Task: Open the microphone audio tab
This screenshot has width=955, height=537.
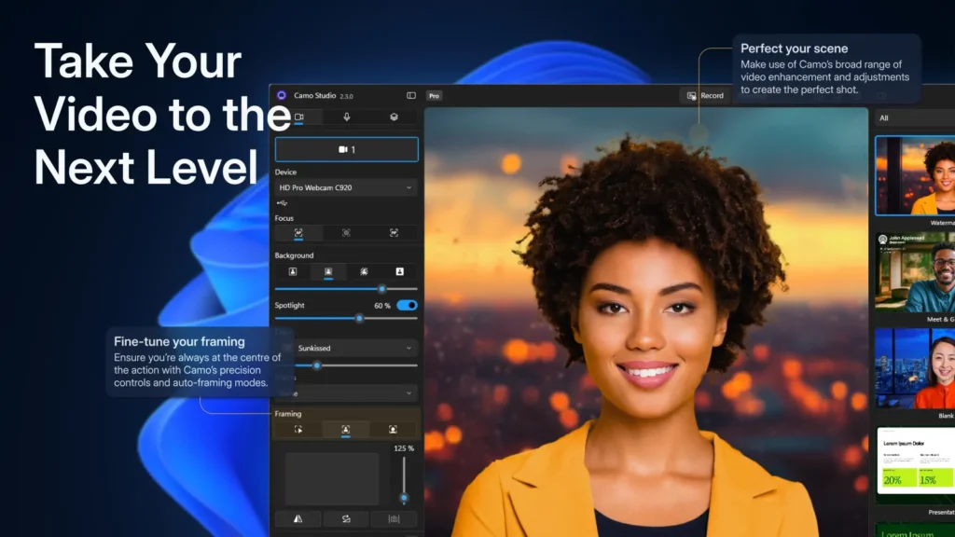Action: (x=347, y=117)
